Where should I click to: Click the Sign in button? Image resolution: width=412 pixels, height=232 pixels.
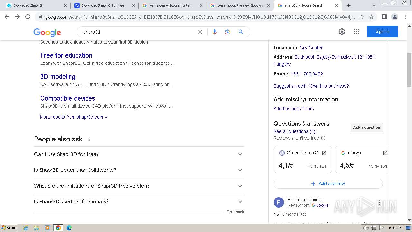click(x=382, y=32)
